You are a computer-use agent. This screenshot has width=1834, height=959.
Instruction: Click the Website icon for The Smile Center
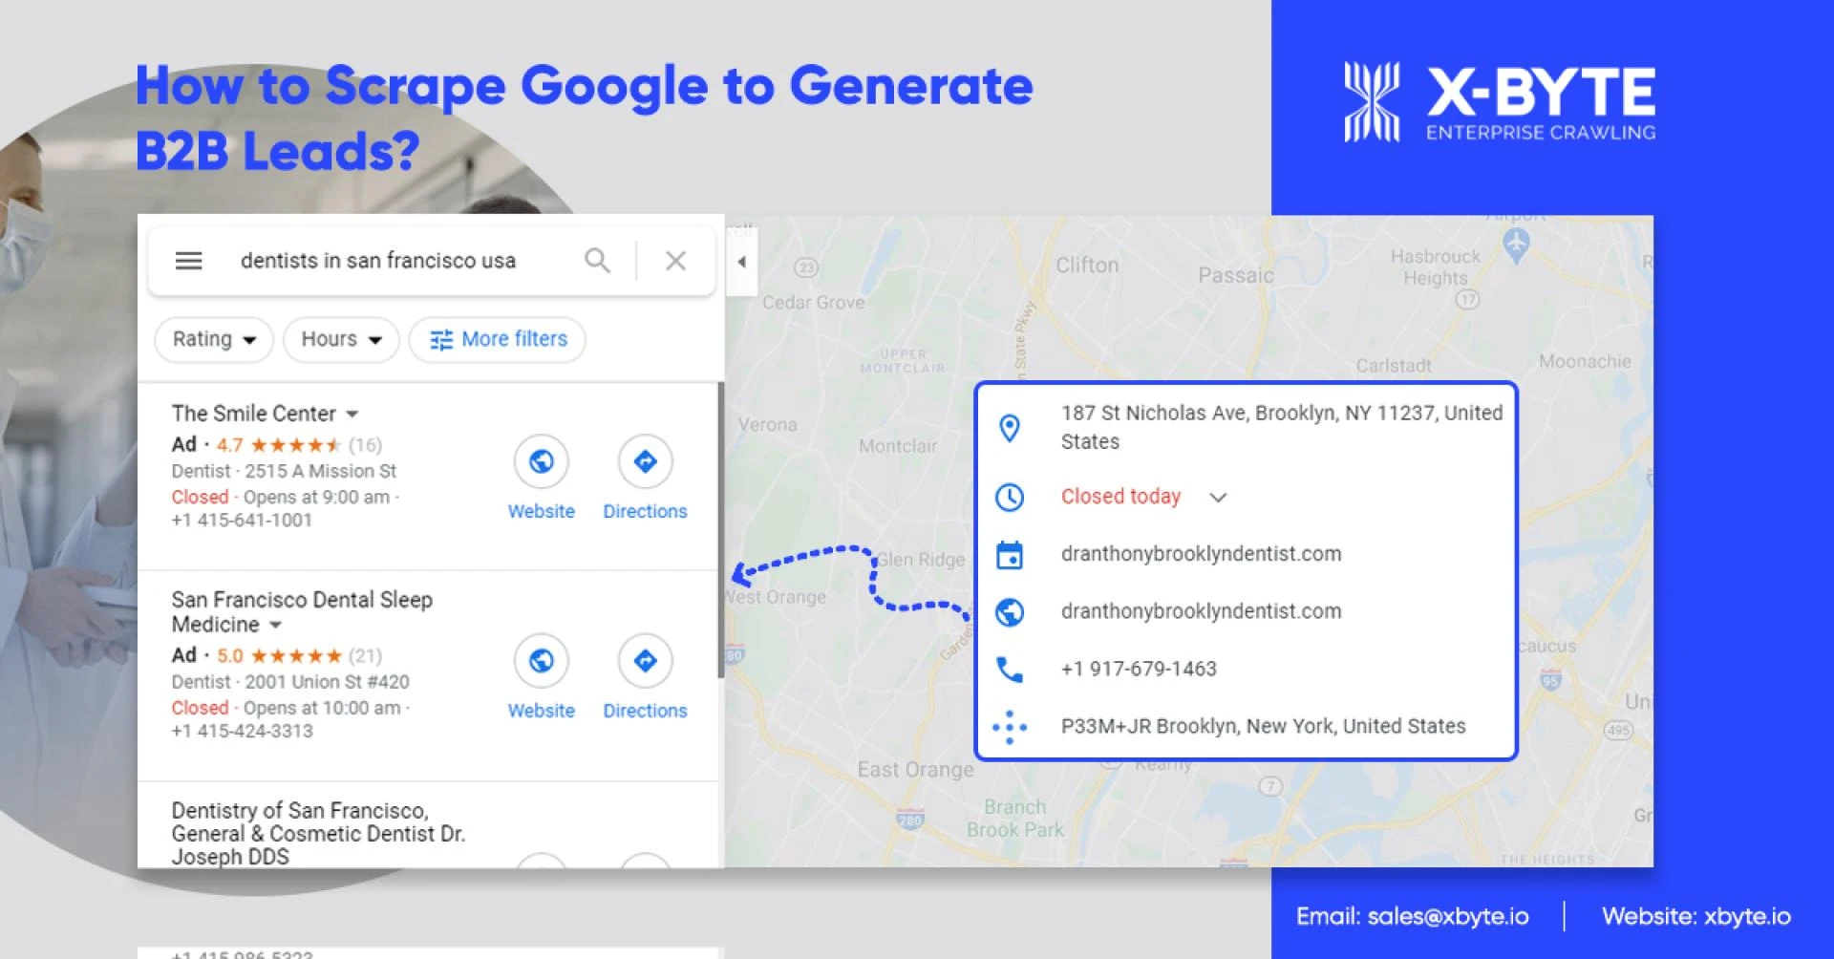pyautogui.click(x=541, y=460)
